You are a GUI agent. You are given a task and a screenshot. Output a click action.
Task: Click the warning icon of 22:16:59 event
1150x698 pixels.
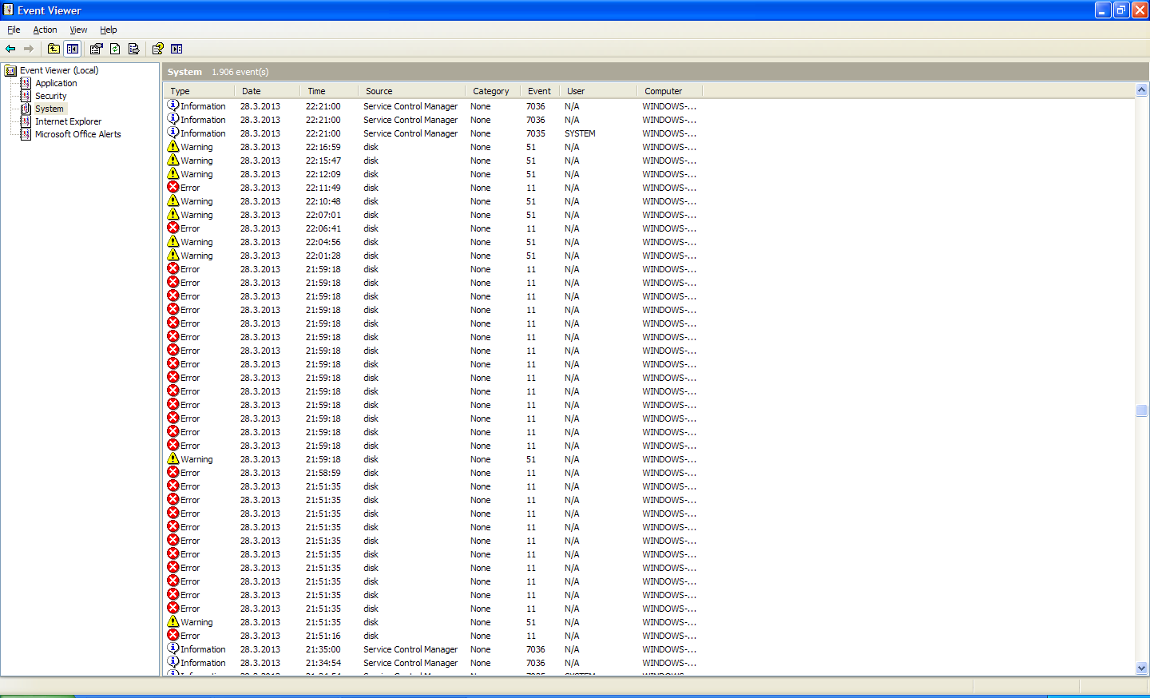(x=172, y=147)
